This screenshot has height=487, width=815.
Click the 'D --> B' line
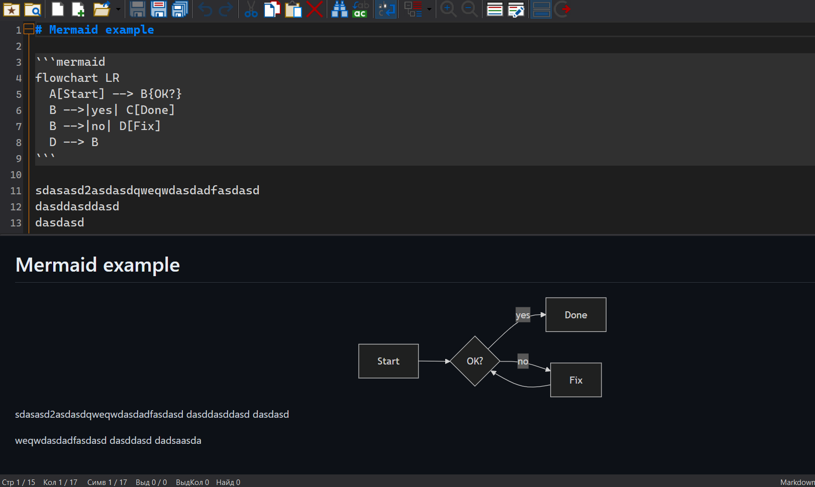point(74,143)
